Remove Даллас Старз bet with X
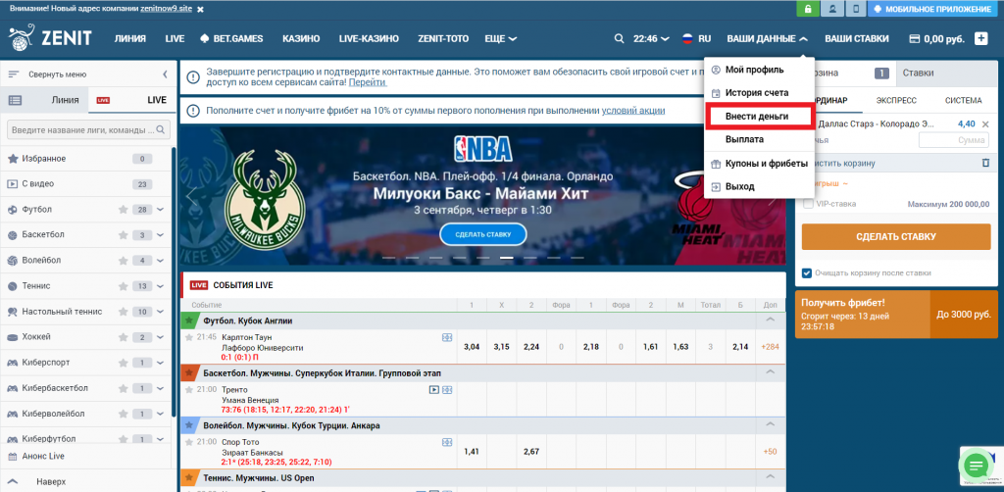The height and width of the screenshot is (492, 1004). click(985, 124)
